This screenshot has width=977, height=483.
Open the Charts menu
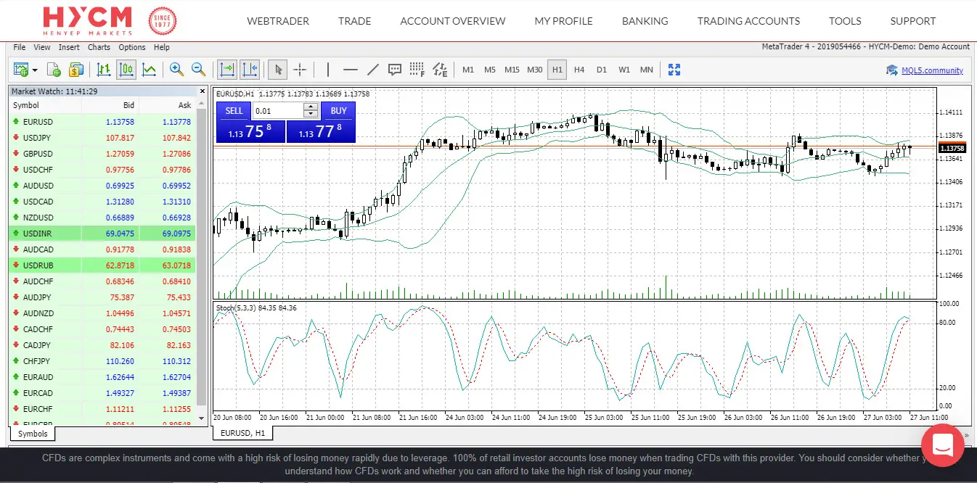tap(99, 47)
